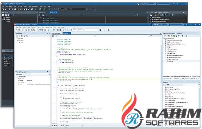
Task: Open the Windows 32-bit platform dropdown in light window
Action: click(x=83, y=30)
